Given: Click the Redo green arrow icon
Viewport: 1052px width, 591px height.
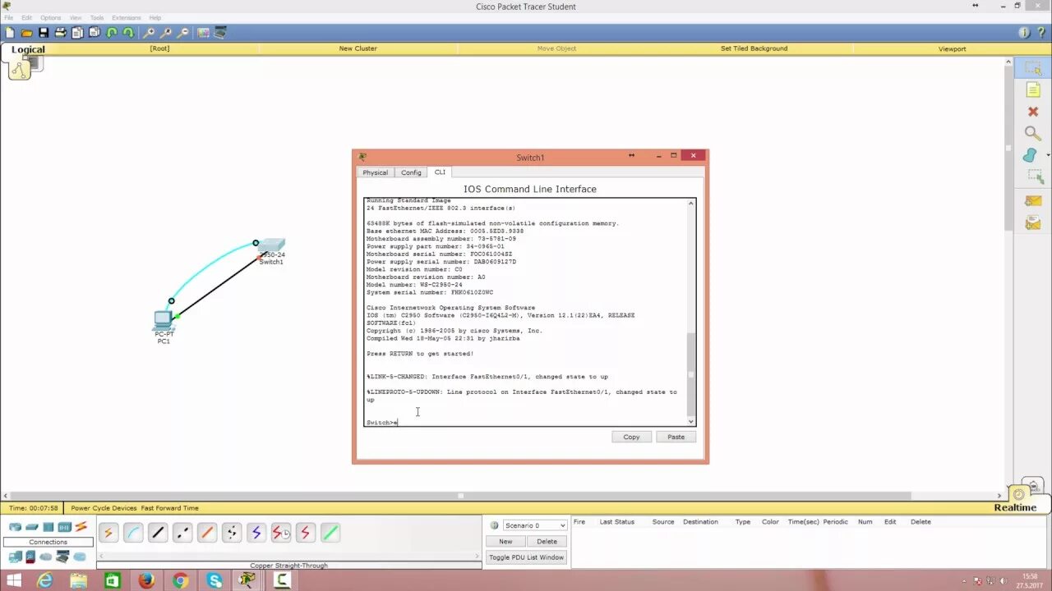Looking at the screenshot, I should tap(128, 33).
